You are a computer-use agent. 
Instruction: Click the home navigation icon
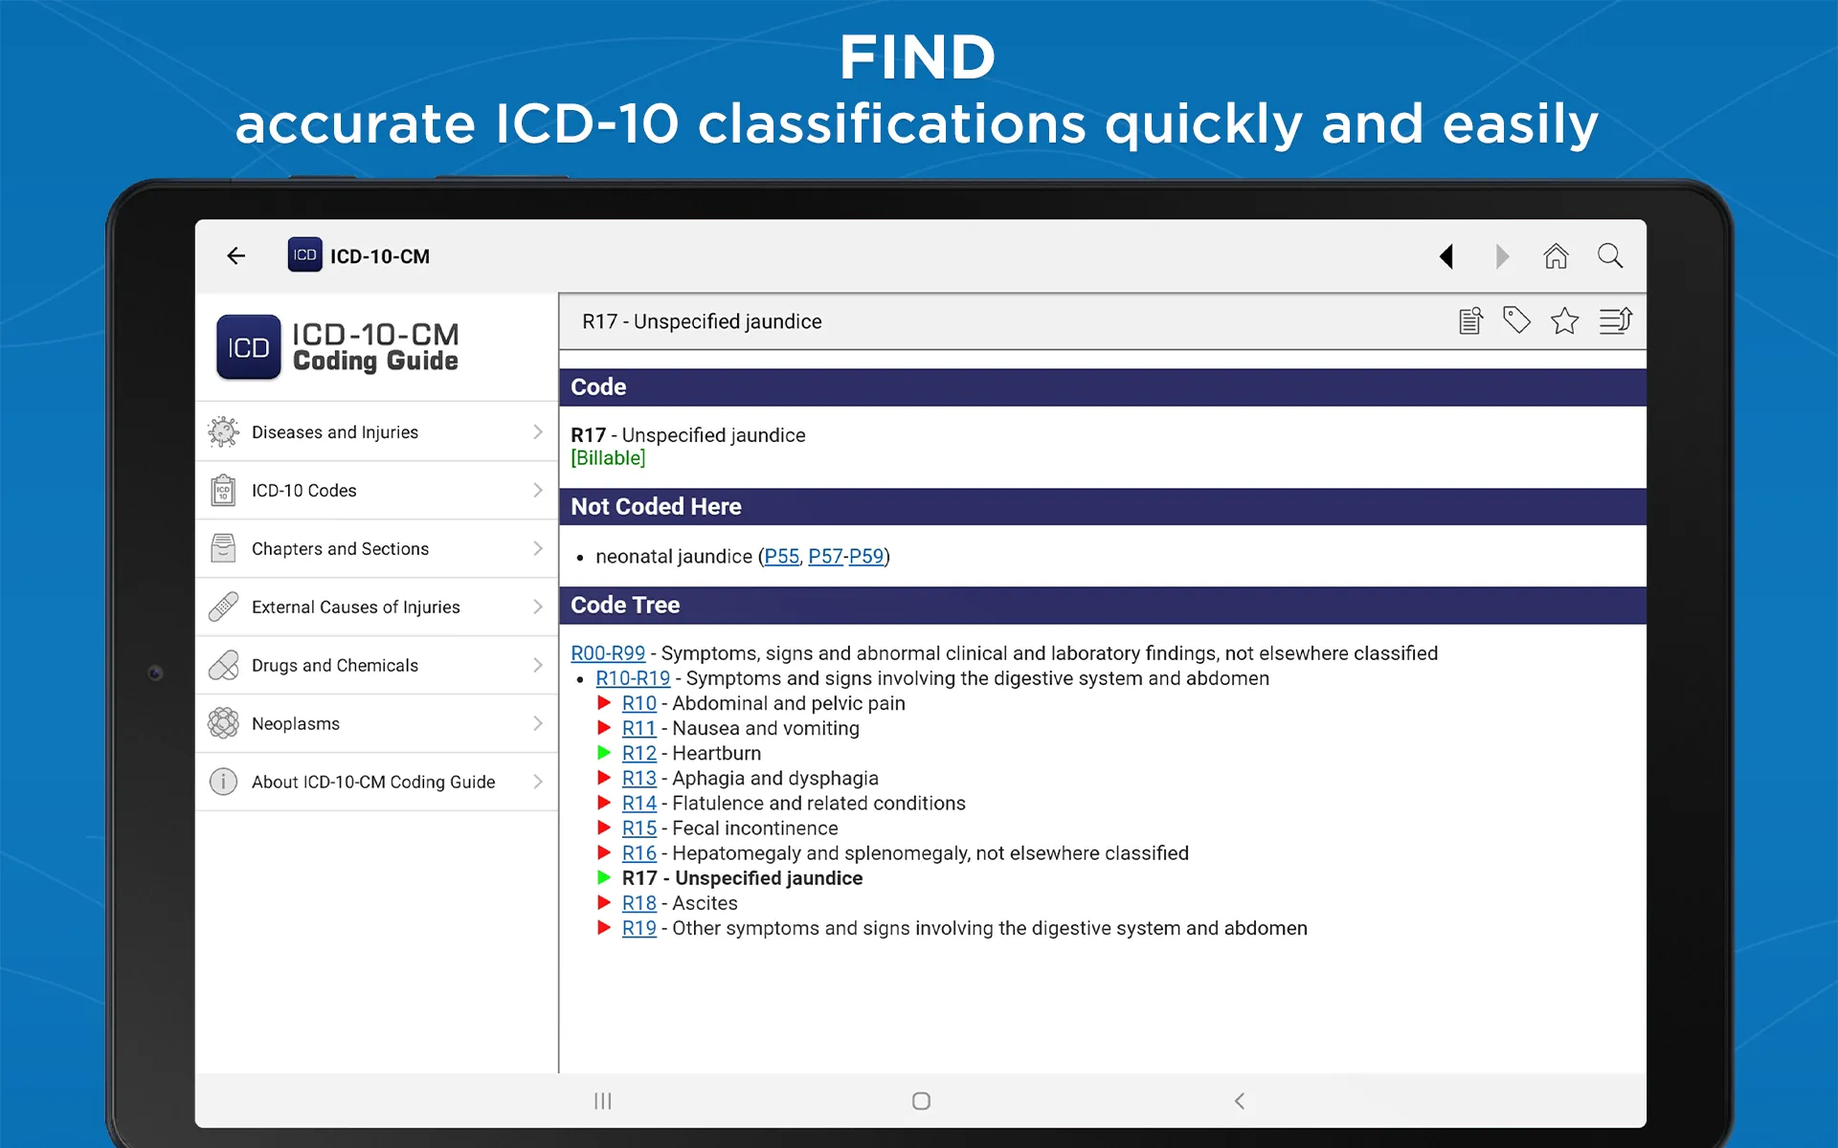[1555, 255]
